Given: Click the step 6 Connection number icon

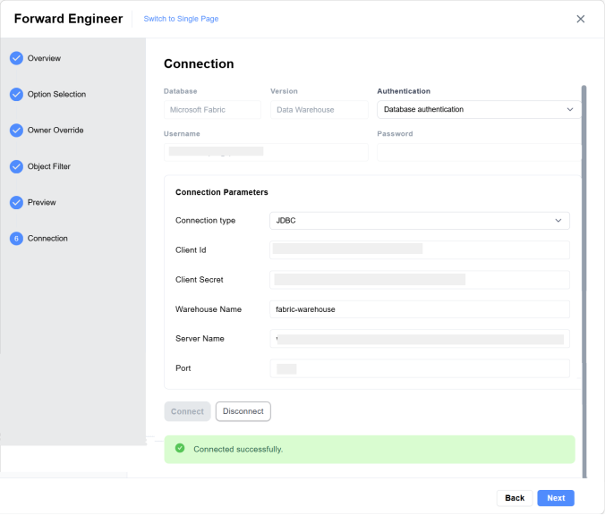Looking at the screenshot, I should 16,239.
